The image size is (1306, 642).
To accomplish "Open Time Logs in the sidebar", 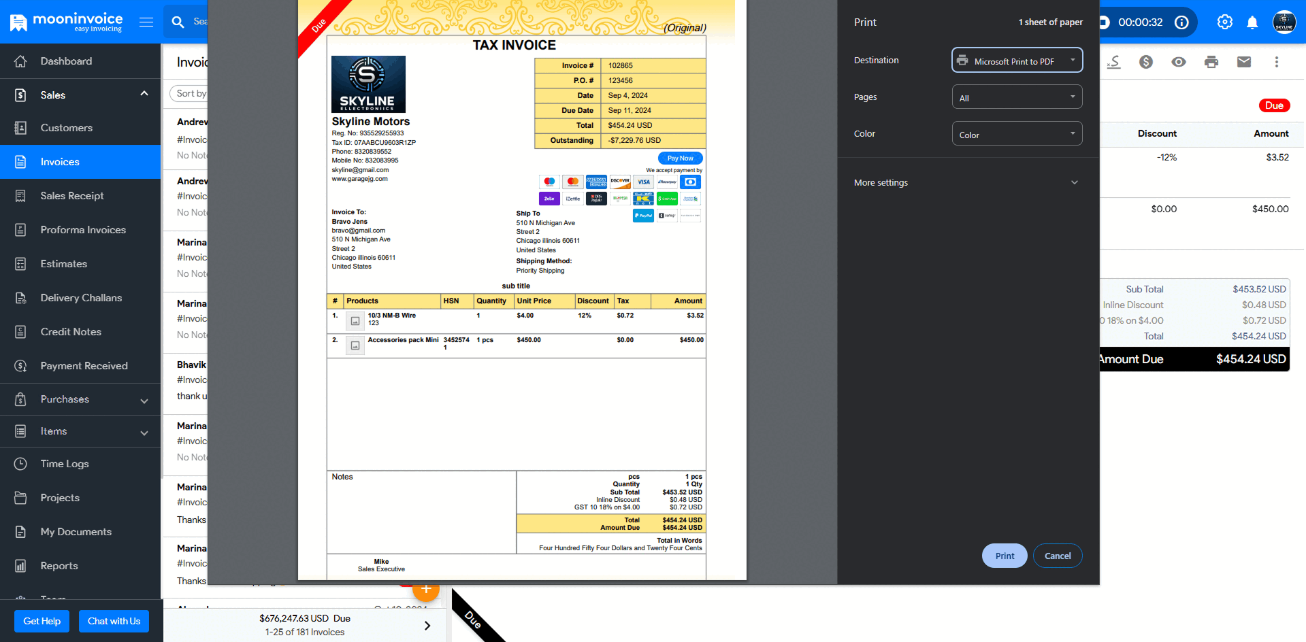I will pos(80,464).
